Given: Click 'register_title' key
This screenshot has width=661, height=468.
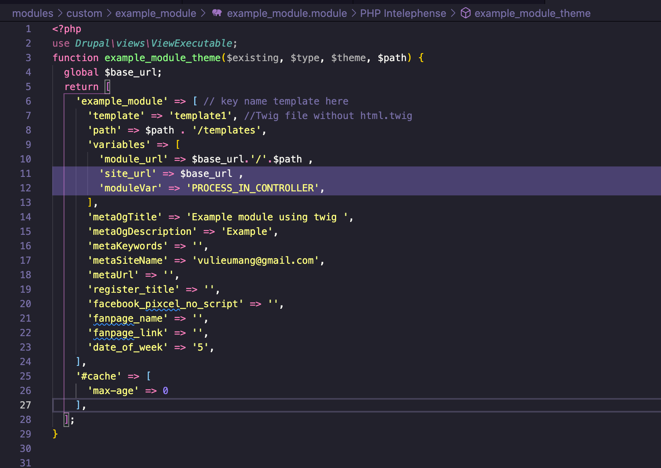Looking at the screenshot, I should [x=133, y=289].
